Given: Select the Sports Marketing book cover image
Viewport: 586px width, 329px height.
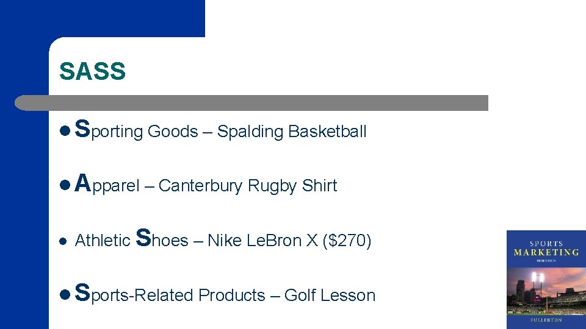Looking at the screenshot, I should 546,279.
